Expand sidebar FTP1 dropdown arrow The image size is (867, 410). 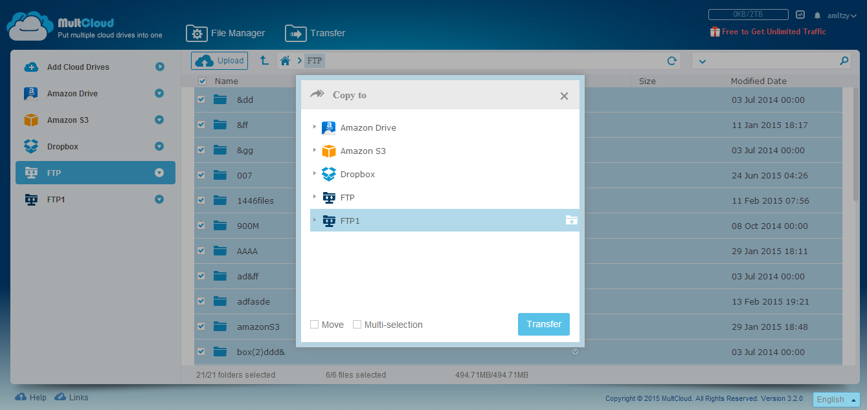tap(159, 199)
